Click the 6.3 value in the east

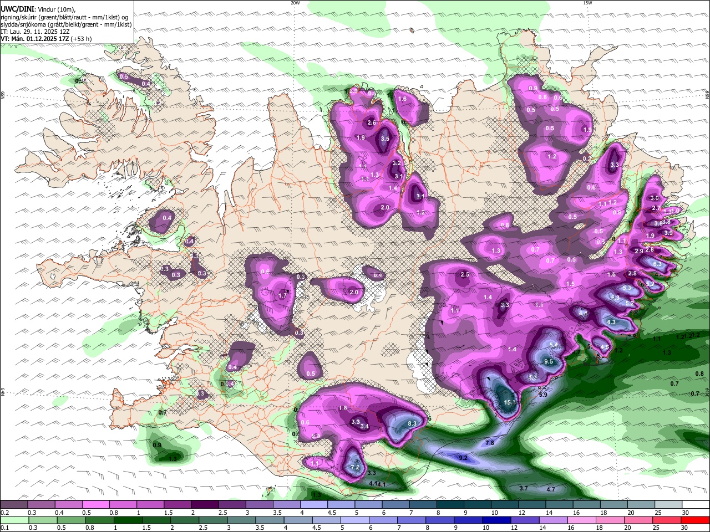click(657, 264)
